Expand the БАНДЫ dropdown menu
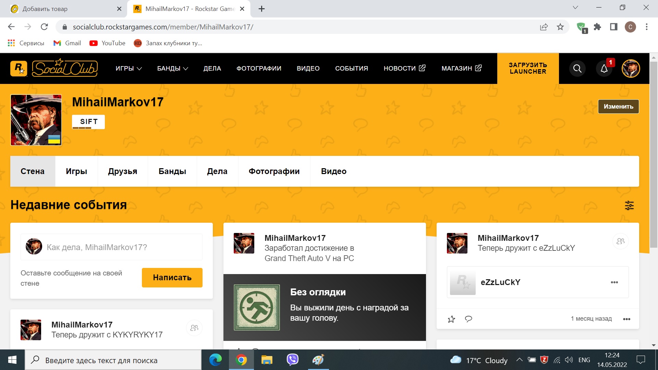The width and height of the screenshot is (658, 370). (x=173, y=69)
